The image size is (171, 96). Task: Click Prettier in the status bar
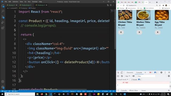[x=105, y=91]
